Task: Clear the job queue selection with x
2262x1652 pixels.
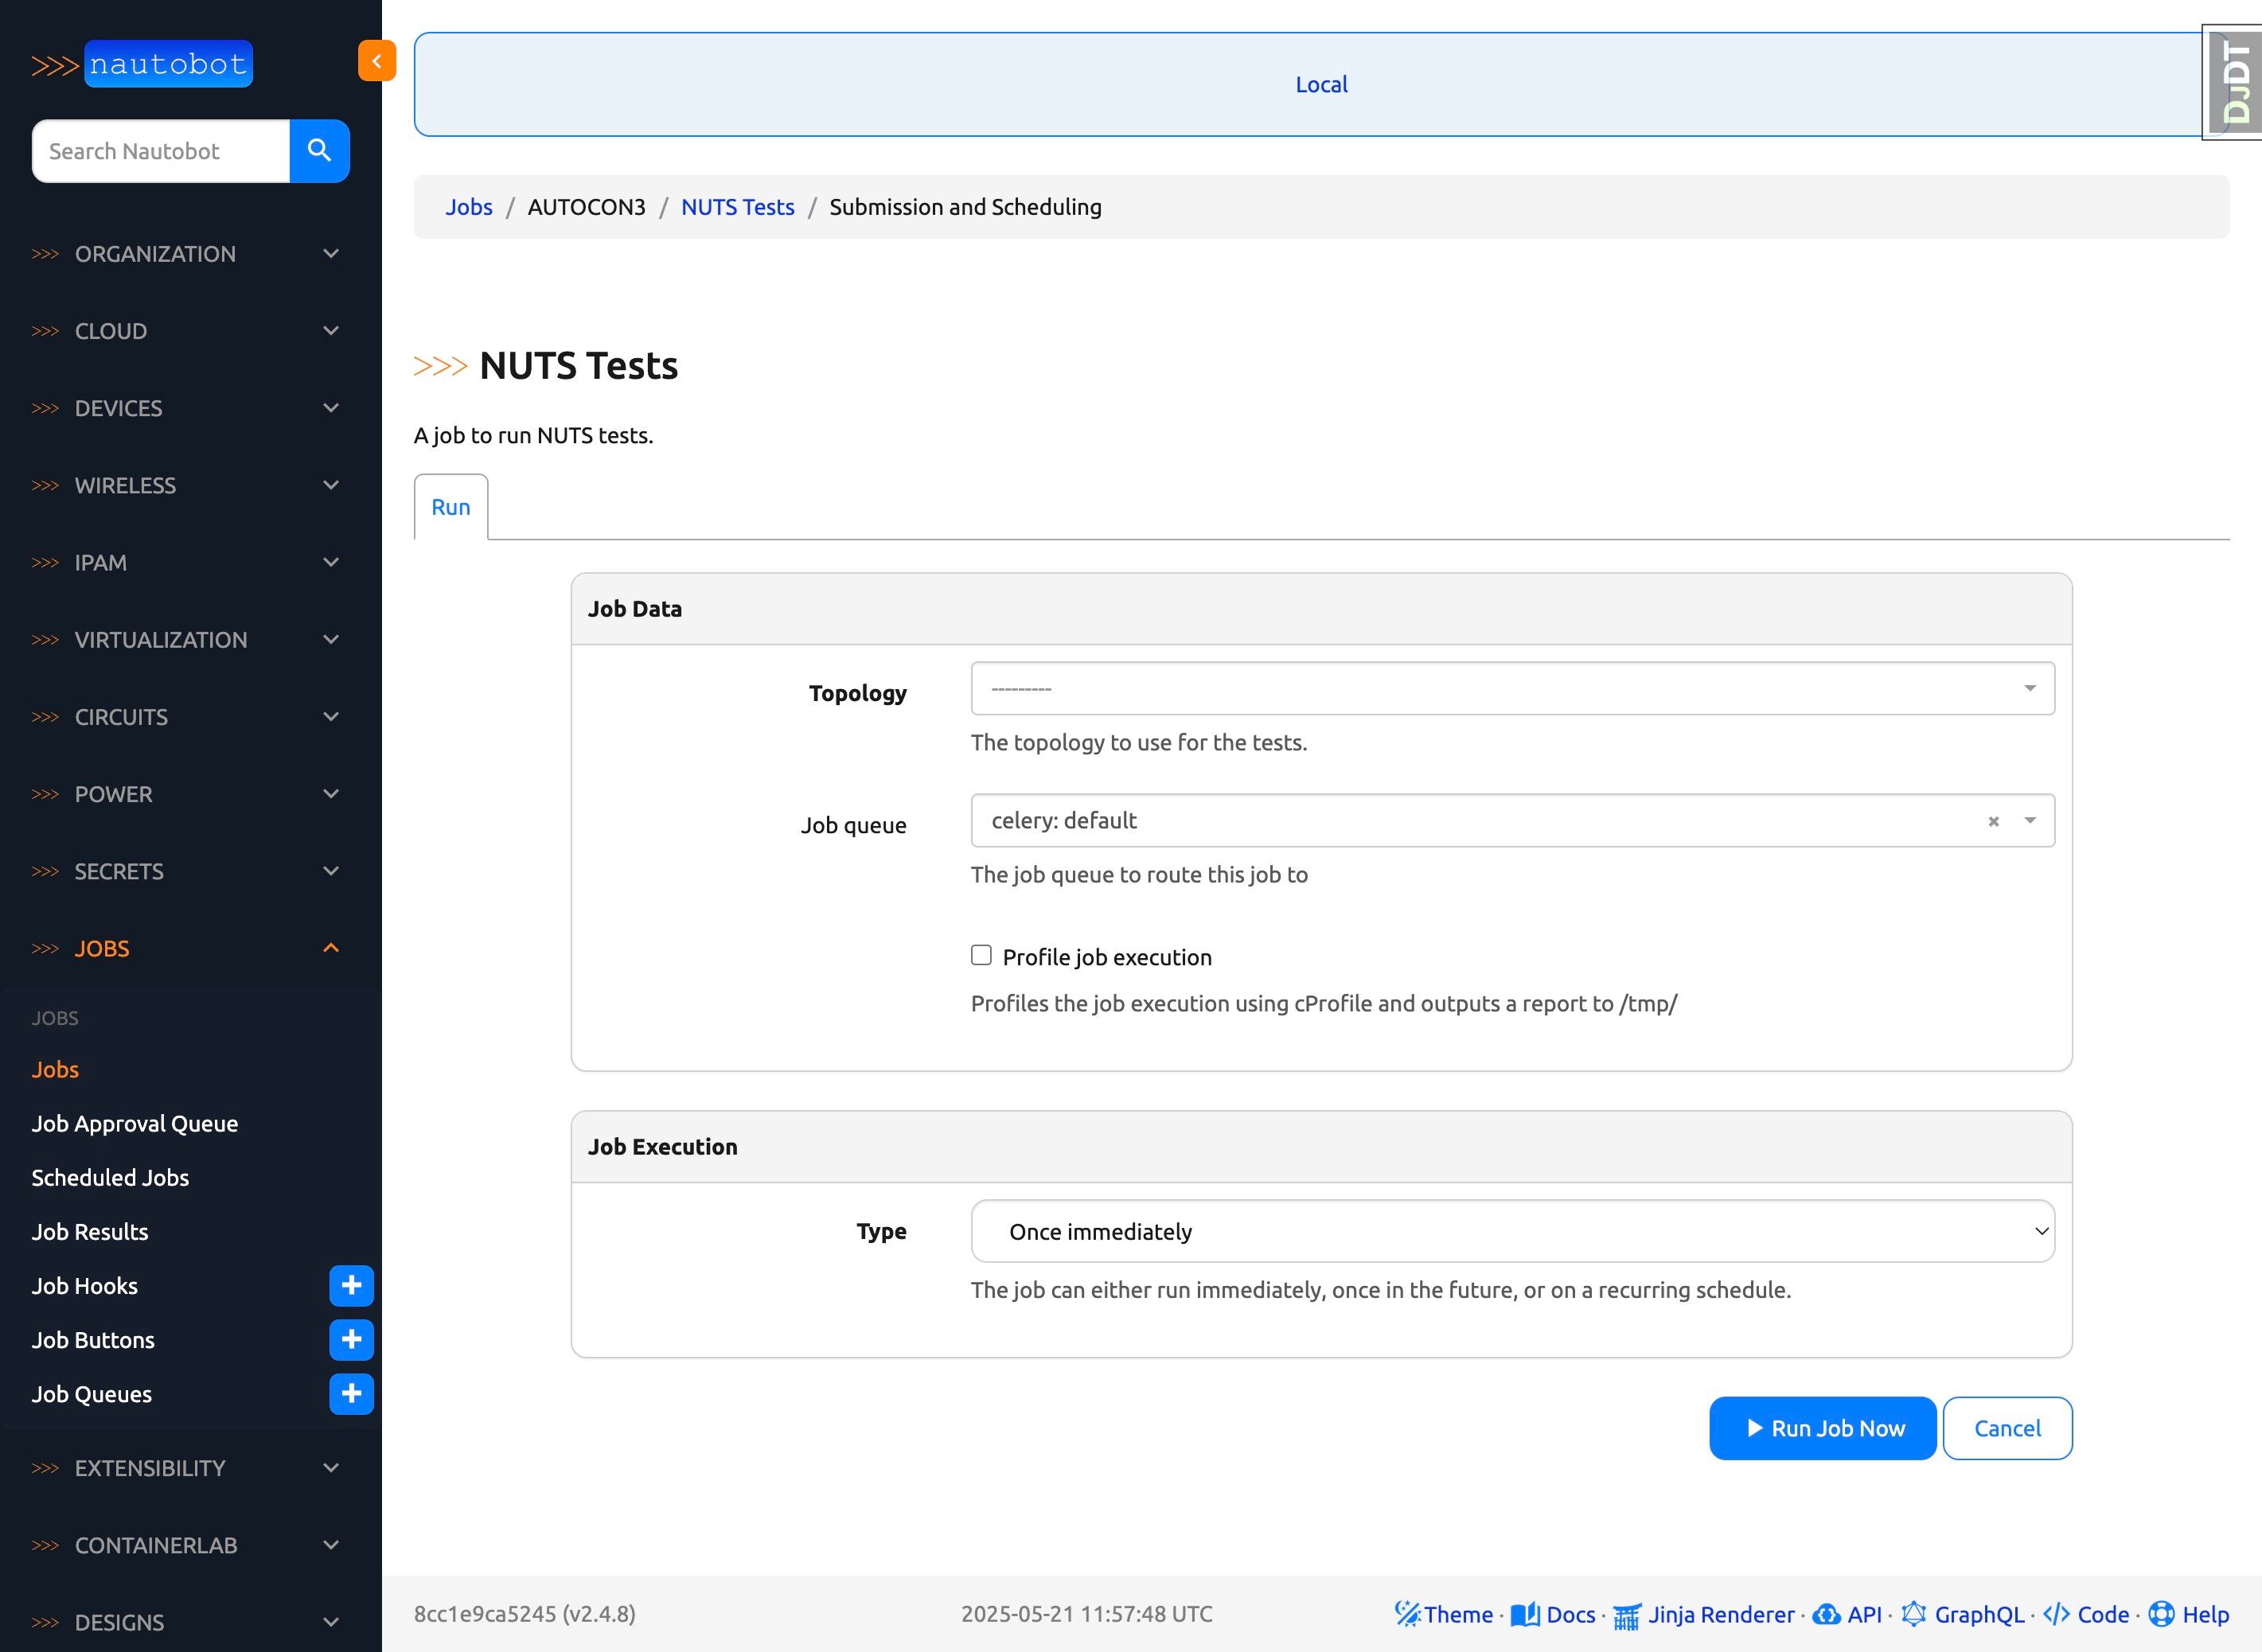Action: click(1993, 821)
